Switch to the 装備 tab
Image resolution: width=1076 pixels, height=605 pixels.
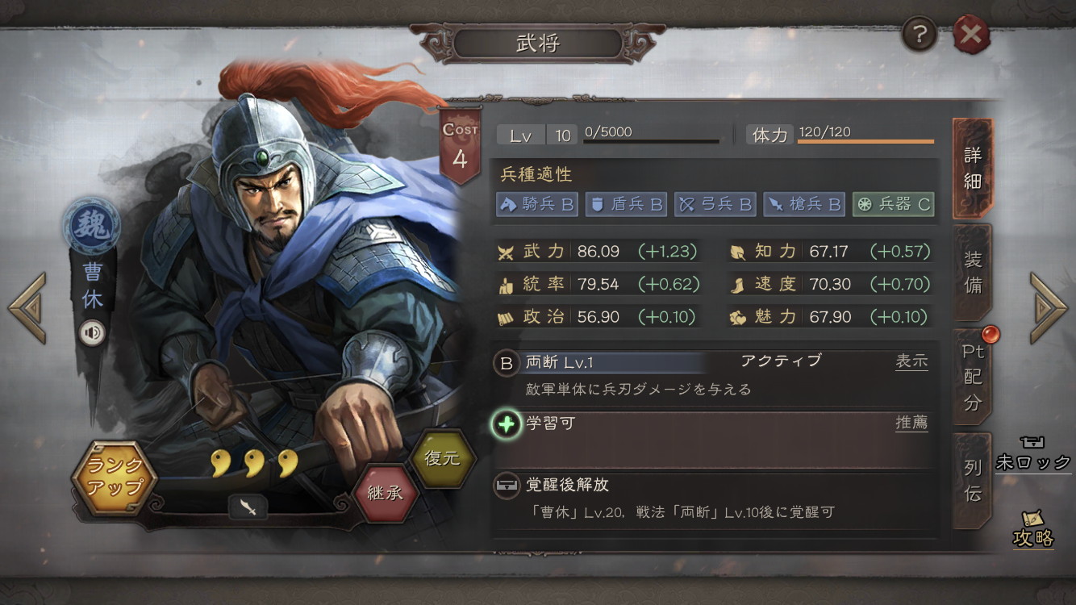tap(973, 272)
